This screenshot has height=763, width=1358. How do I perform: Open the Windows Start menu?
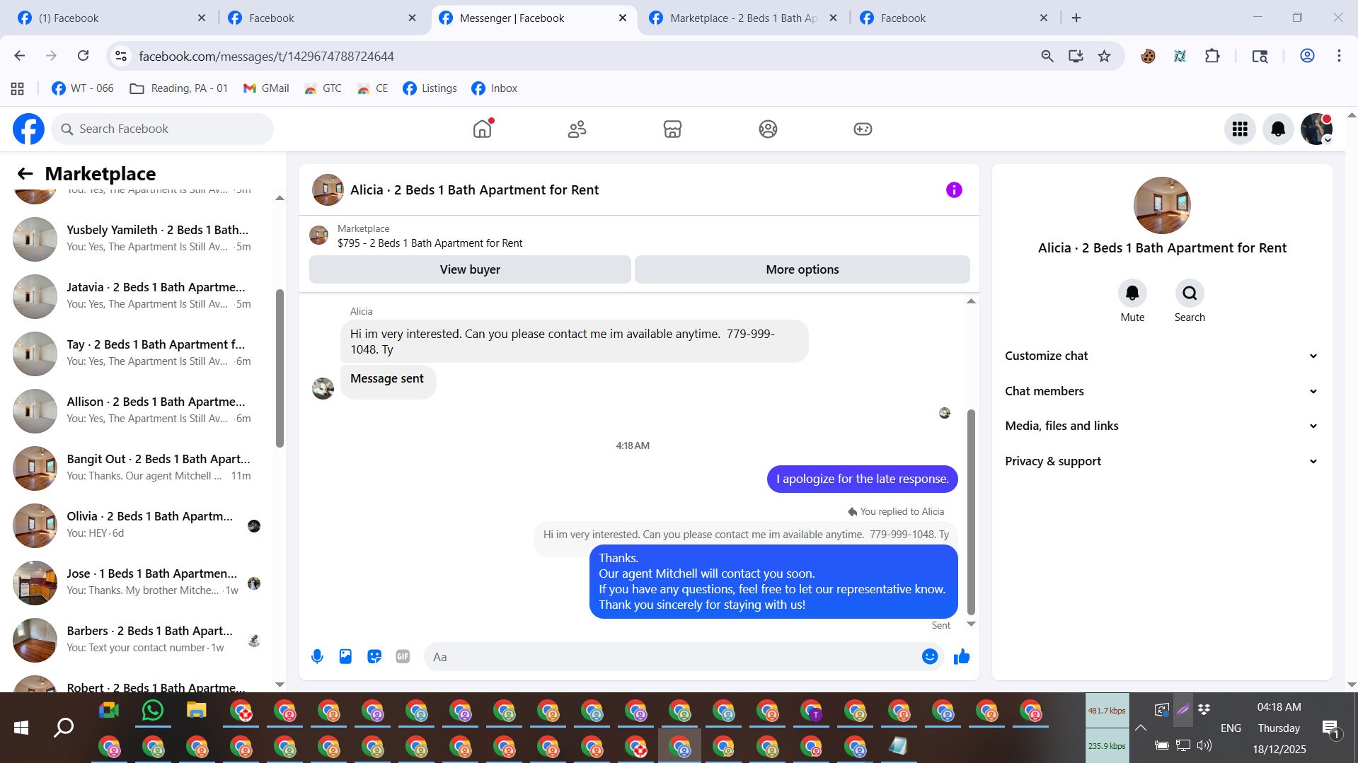pyautogui.click(x=21, y=728)
